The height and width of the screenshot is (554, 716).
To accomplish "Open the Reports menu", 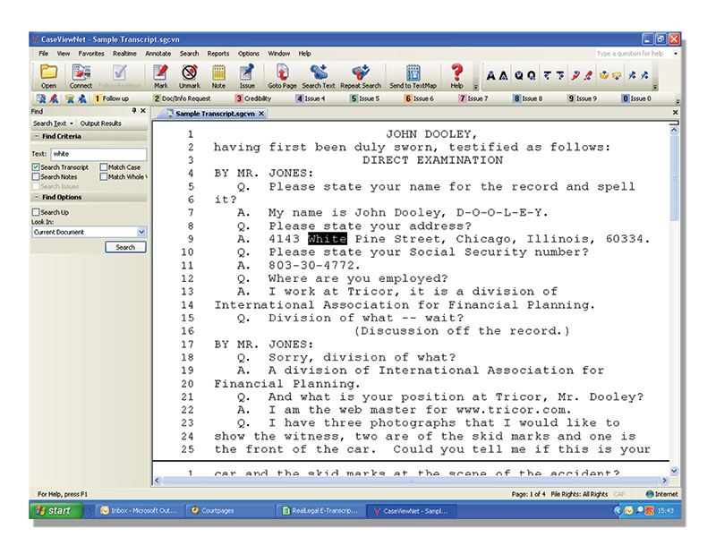I will coord(218,54).
